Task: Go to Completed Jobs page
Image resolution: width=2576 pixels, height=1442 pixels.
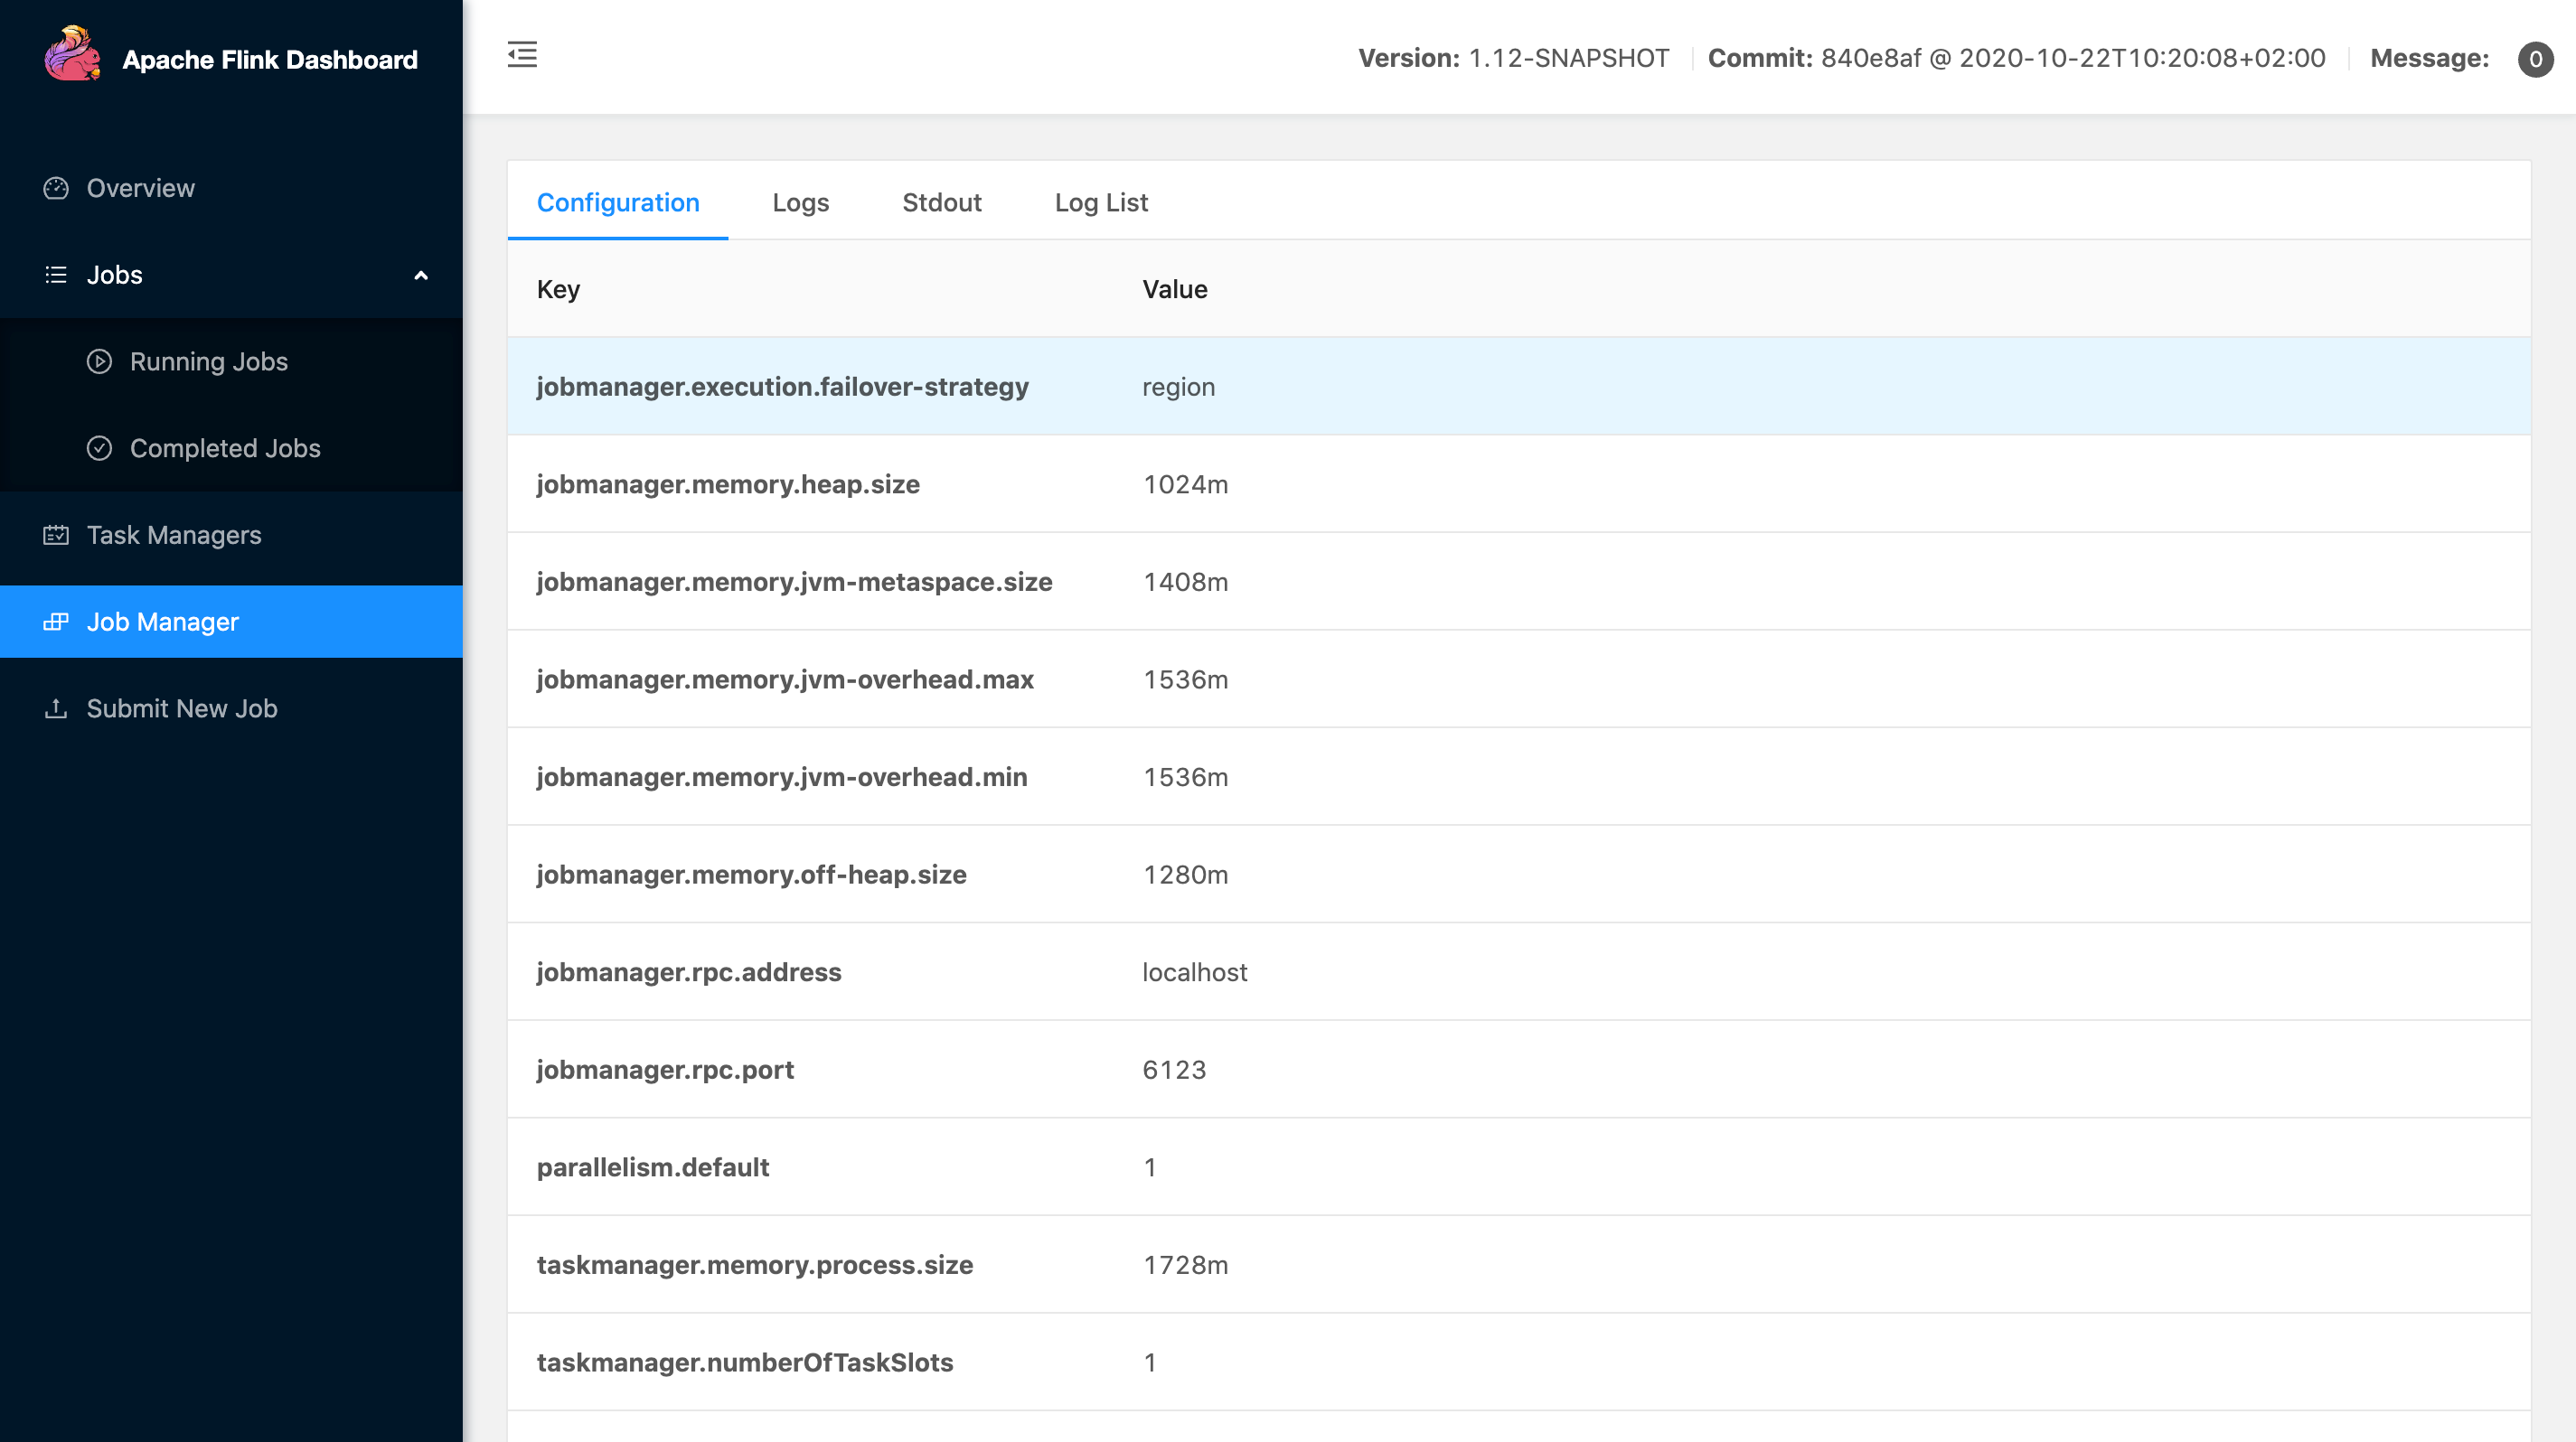Action: pos(225,449)
